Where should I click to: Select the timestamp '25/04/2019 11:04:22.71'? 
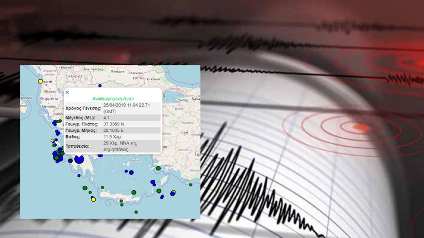tap(127, 105)
